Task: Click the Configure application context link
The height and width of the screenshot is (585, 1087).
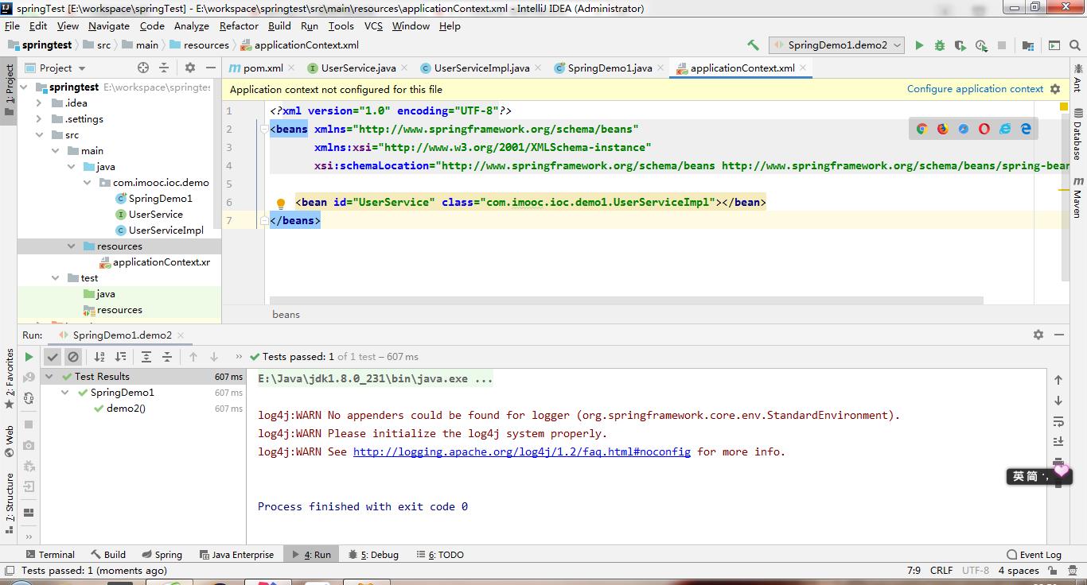Action: pyautogui.click(x=975, y=89)
